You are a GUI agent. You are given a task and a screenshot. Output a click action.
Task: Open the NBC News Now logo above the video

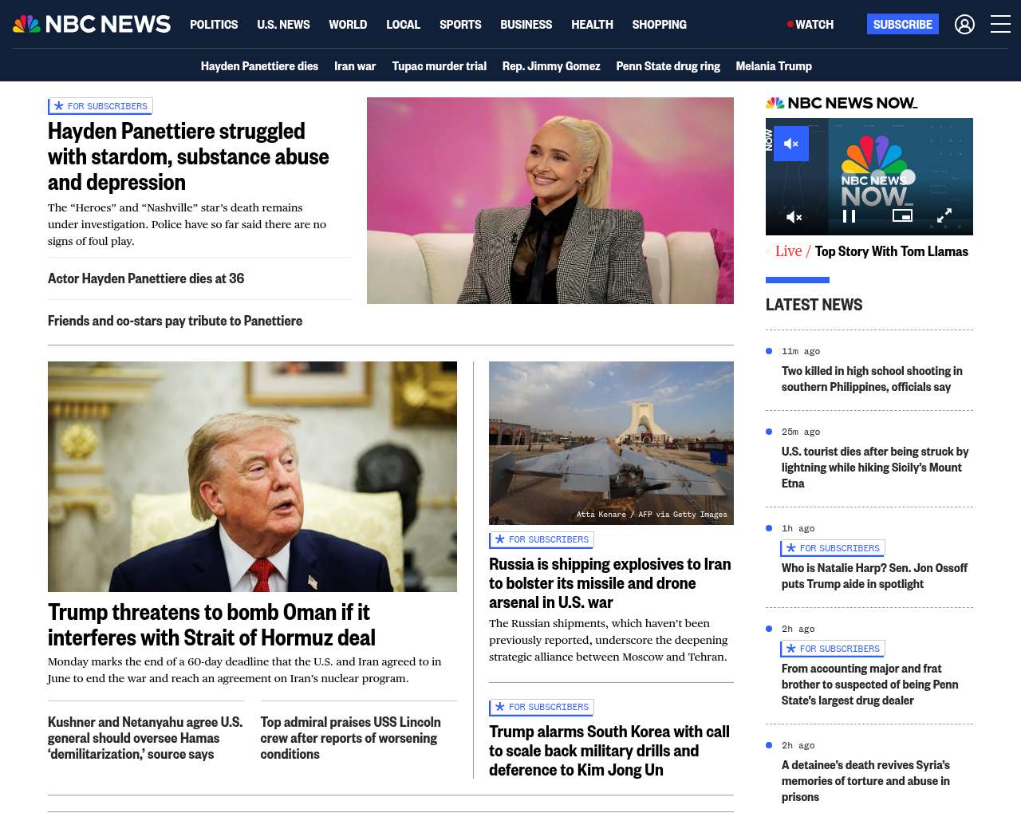pyautogui.click(x=842, y=103)
